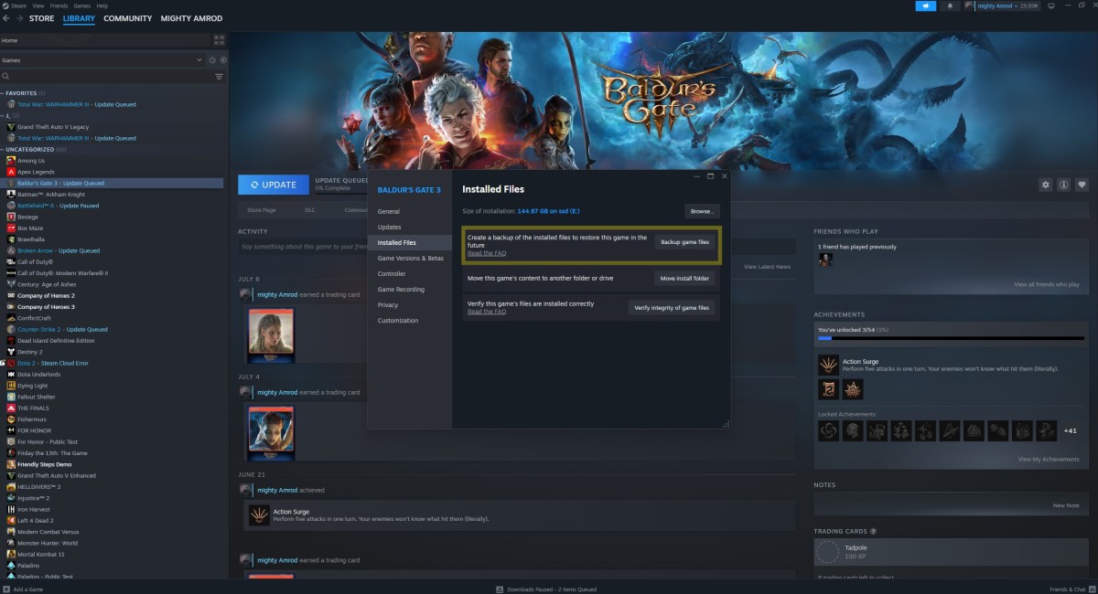Viewport: 1098px width, 594px height.
Task: Go to the STORE tab
Action: [x=41, y=18]
